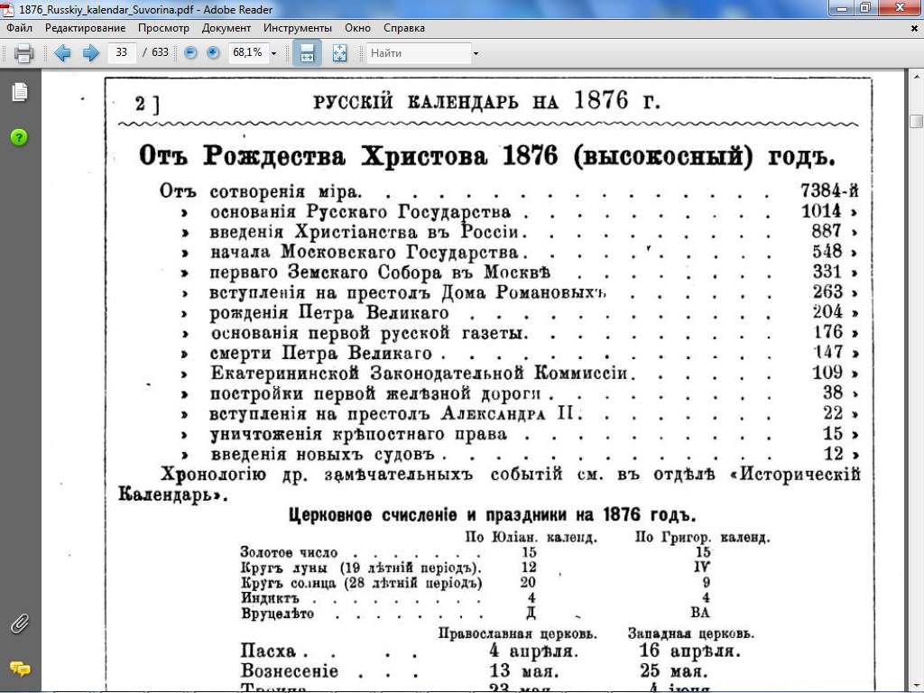Go to previous page with left arrow

62,53
